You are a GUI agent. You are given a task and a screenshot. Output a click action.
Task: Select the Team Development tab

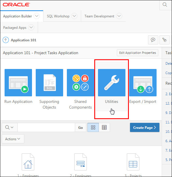click(99, 16)
